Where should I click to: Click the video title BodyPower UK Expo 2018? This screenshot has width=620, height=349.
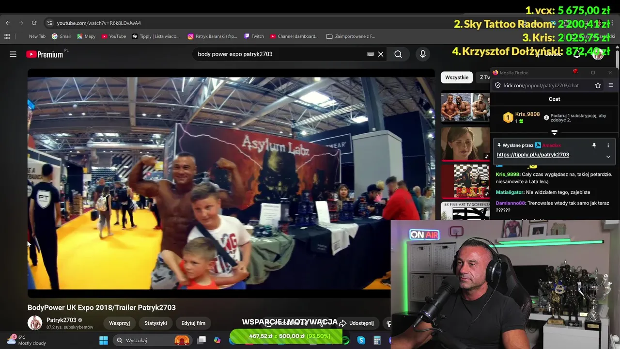[x=102, y=307]
